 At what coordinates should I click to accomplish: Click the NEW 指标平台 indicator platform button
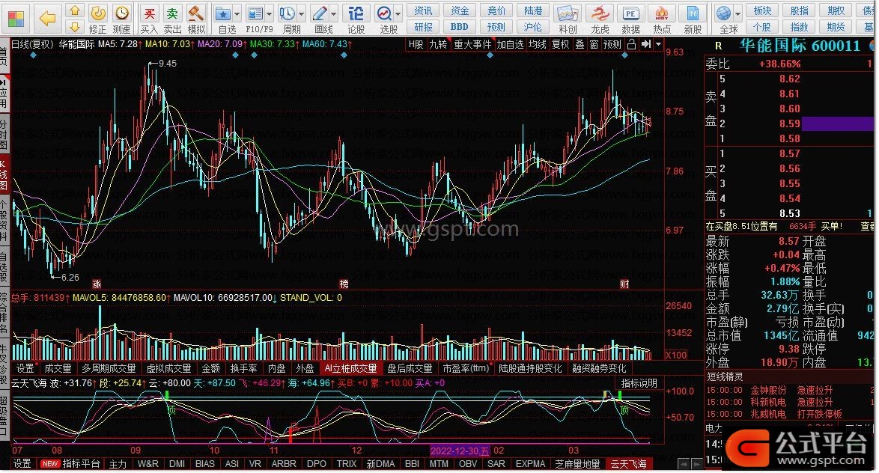pyautogui.click(x=70, y=464)
